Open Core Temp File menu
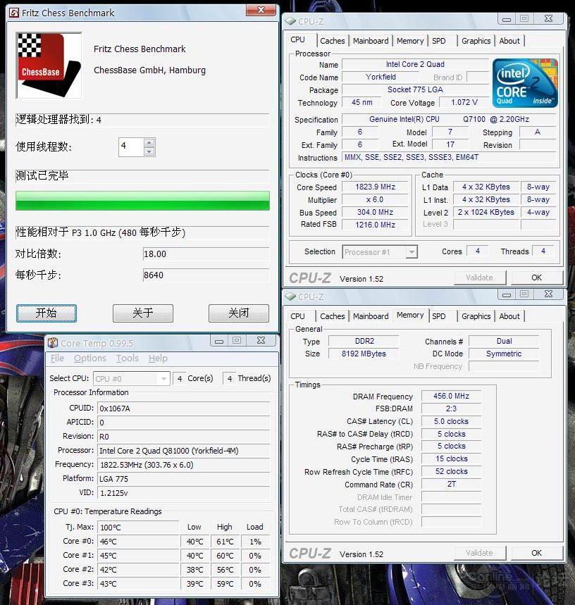 click(57, 358)
